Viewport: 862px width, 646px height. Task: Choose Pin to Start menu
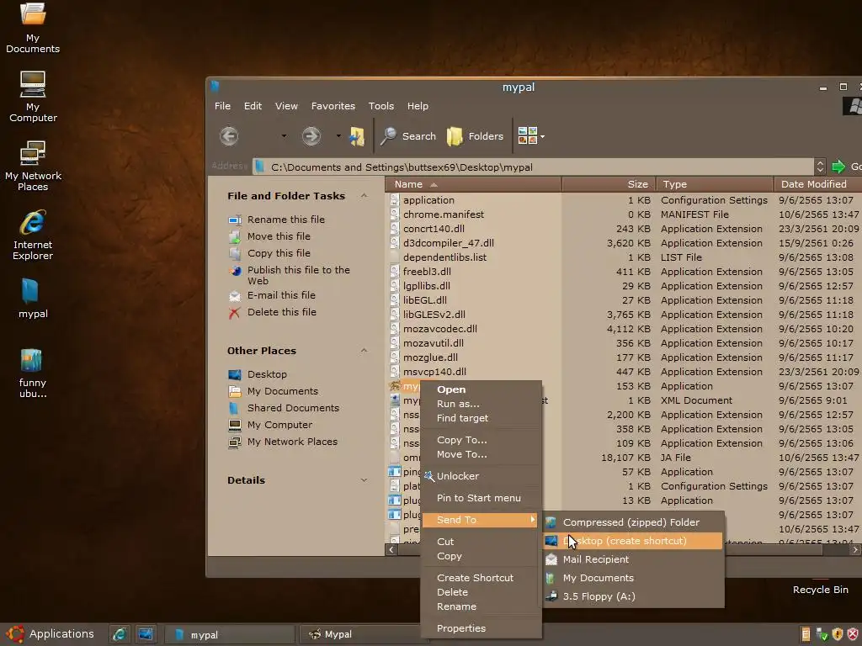(481, 498)
